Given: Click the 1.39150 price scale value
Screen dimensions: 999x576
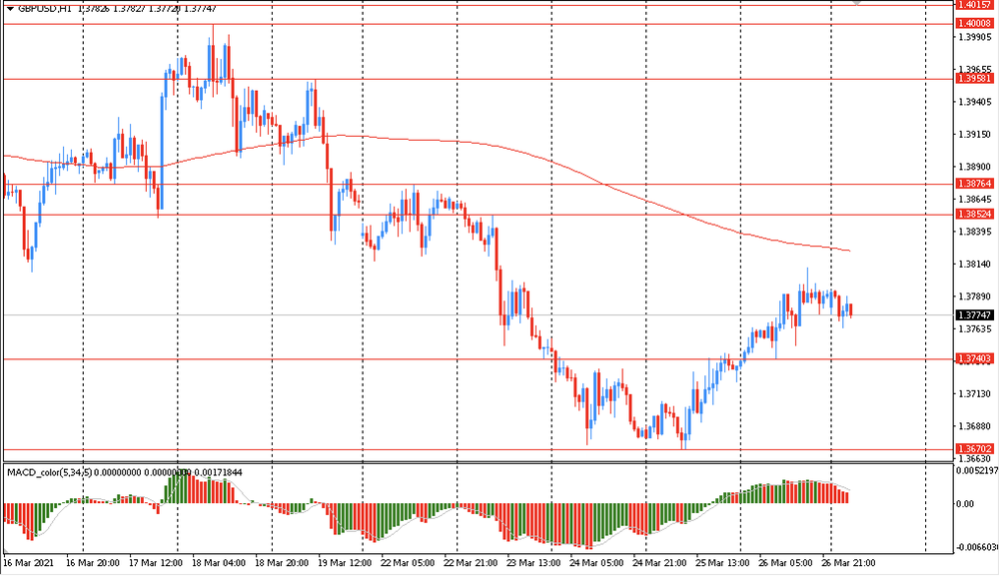Looking at the screenshot, I should pyautogui.click(x=975, y=135).
